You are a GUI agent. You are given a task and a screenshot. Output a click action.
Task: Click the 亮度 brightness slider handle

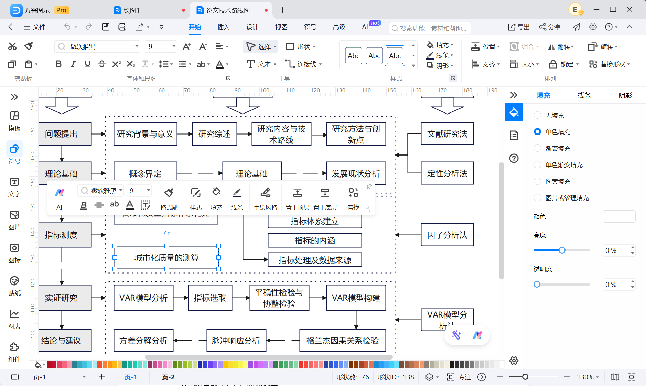coord(562,250)
